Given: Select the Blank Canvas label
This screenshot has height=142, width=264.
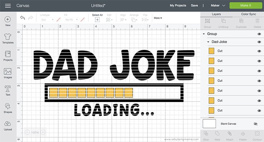Looking at the screenshot, I should coord(228,124).
